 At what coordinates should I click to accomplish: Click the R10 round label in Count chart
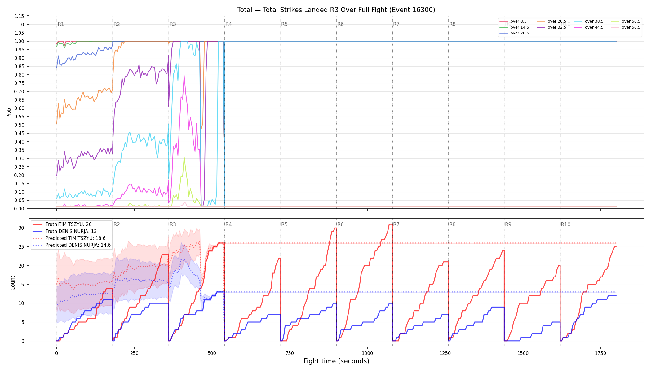pos(565,224)
